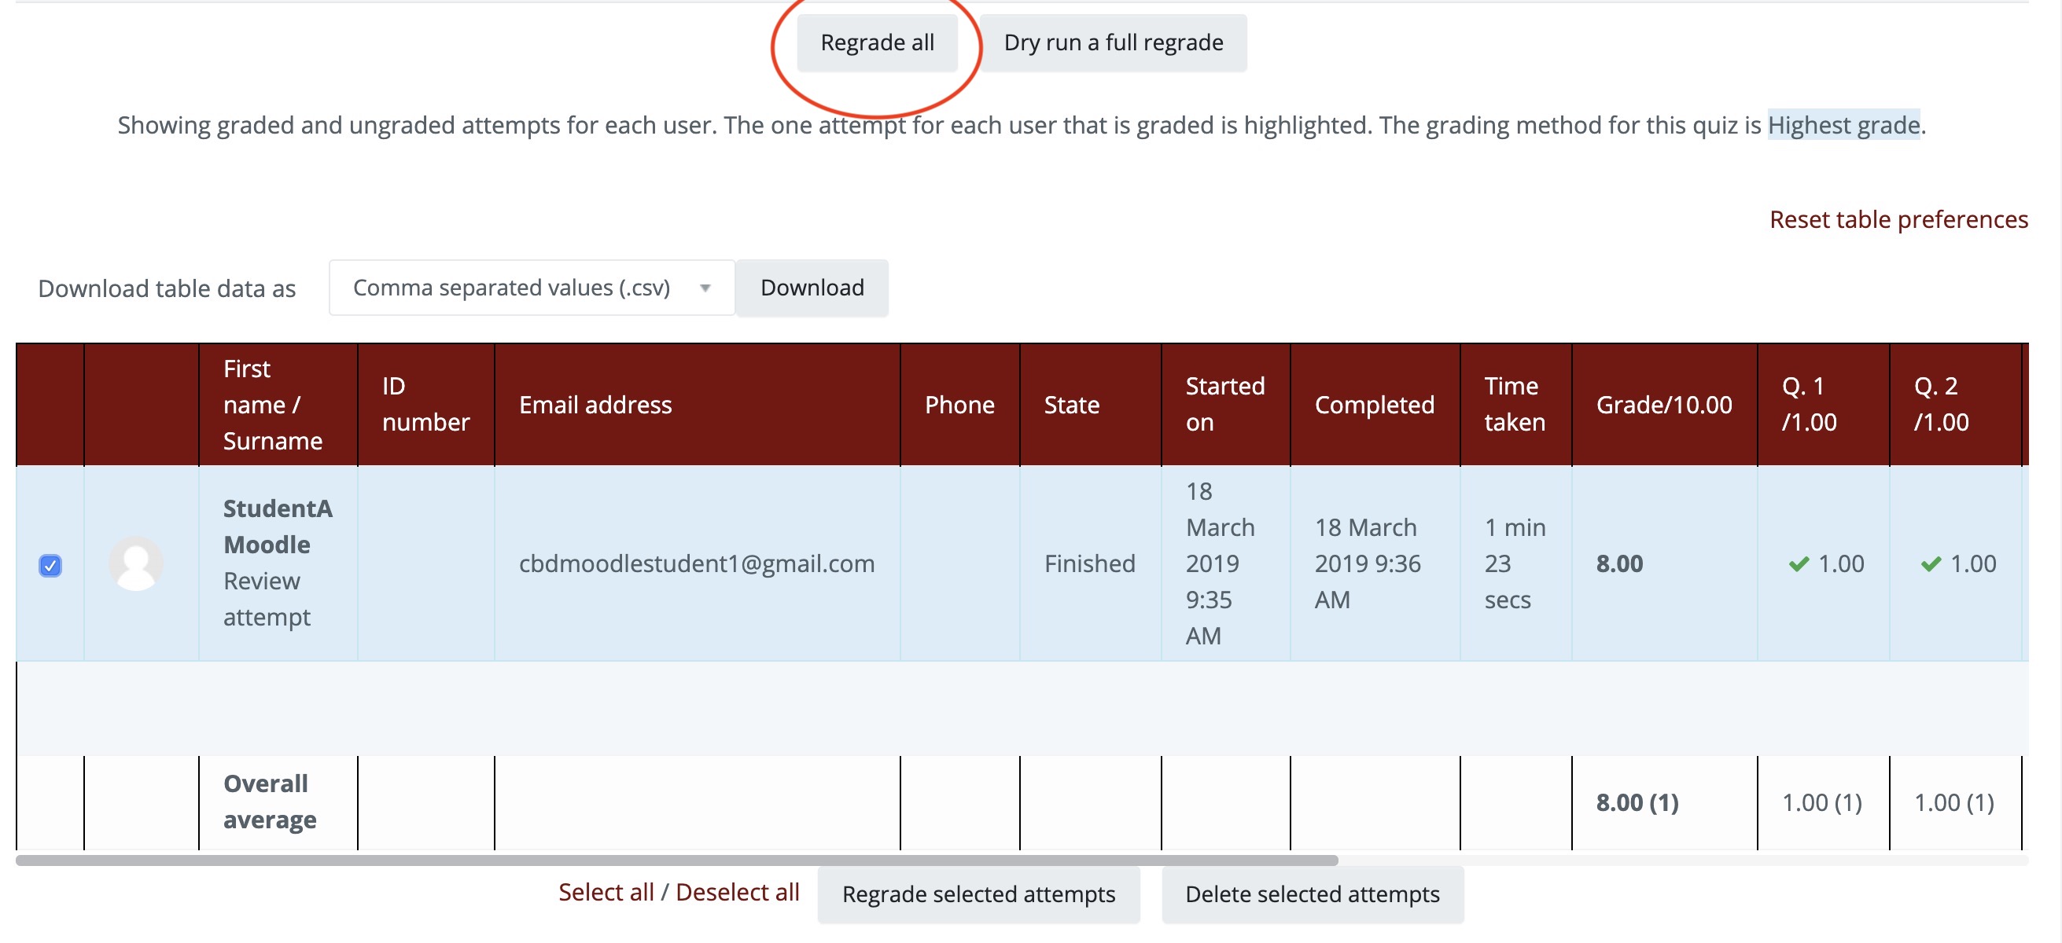Click Dry run a full regrade

coord(1113,43)
